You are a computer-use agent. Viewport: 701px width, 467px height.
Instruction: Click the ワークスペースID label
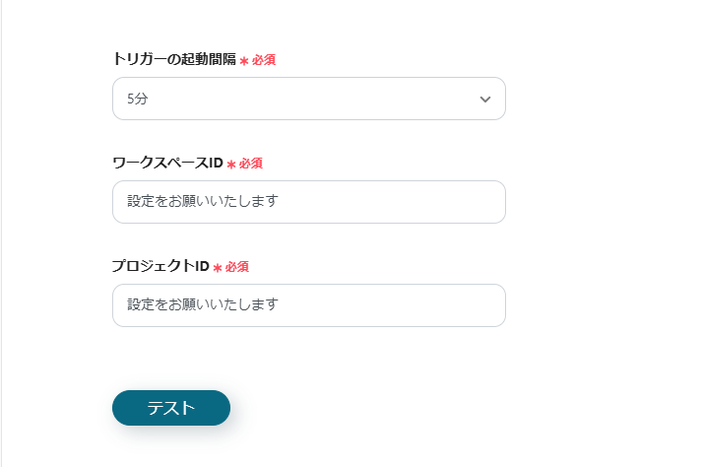167,163
